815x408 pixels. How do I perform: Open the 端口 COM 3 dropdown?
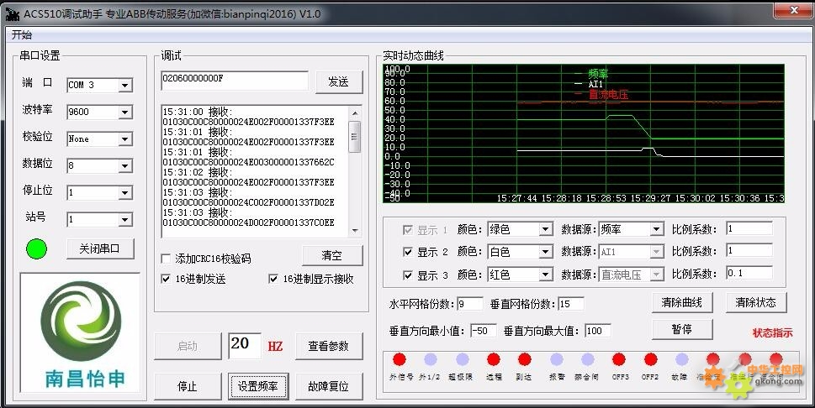(125, 85)
